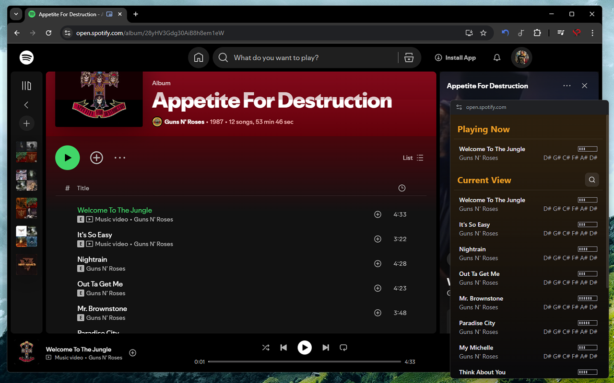Open Install App
The height and width of the screenshot is (383, 614).
click(455, 57)
